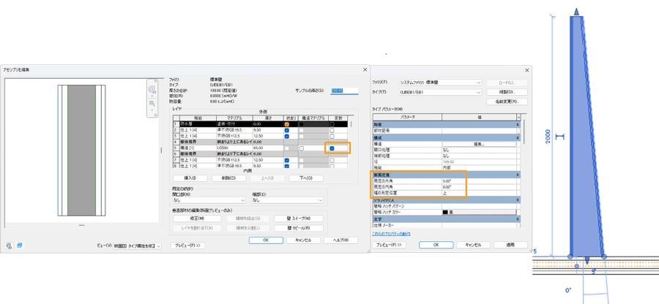Click the magnifier icon at dialog bottom-left
The width and height of the screenshot is (659, 304).
(9, 246)
